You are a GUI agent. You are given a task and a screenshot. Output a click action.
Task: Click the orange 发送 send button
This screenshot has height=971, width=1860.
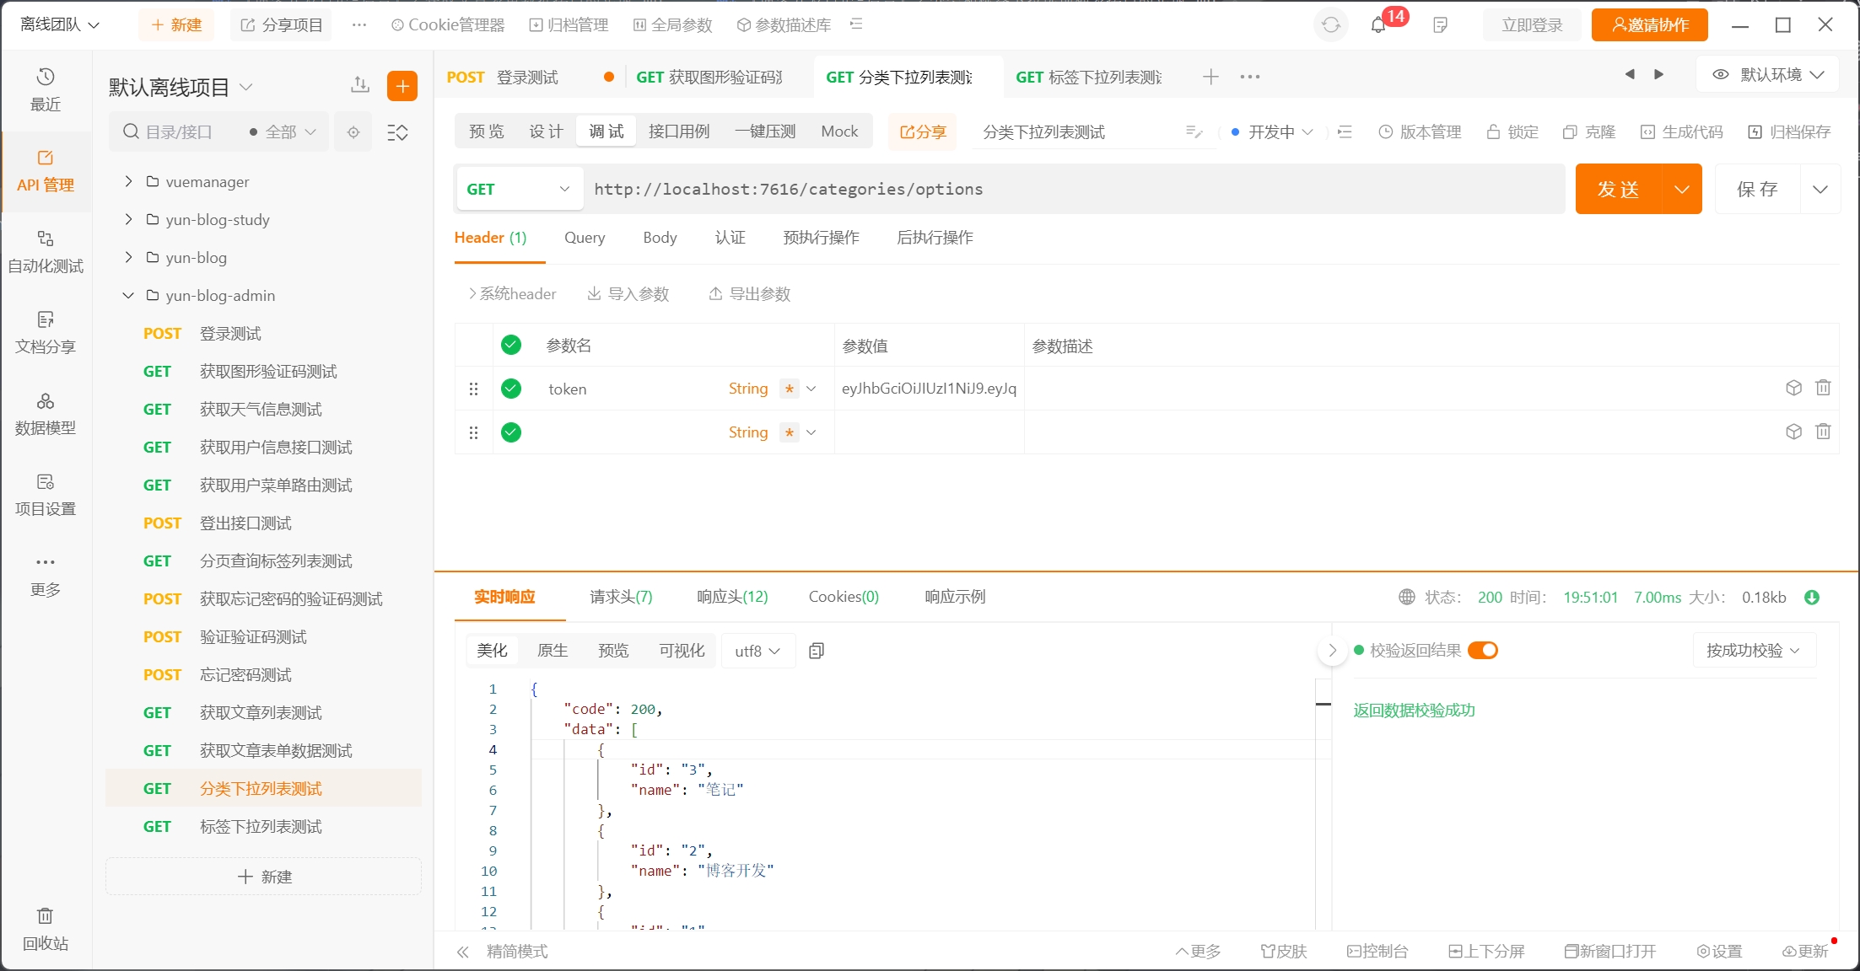(1618, 190)
